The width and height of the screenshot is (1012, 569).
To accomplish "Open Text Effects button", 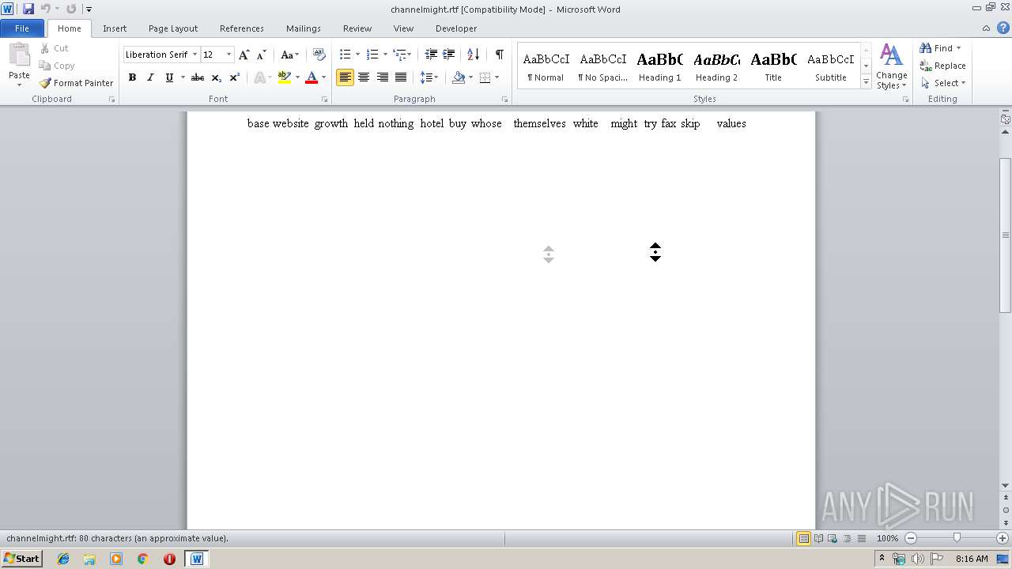I will pyautogui.click(x=260, y=77).
